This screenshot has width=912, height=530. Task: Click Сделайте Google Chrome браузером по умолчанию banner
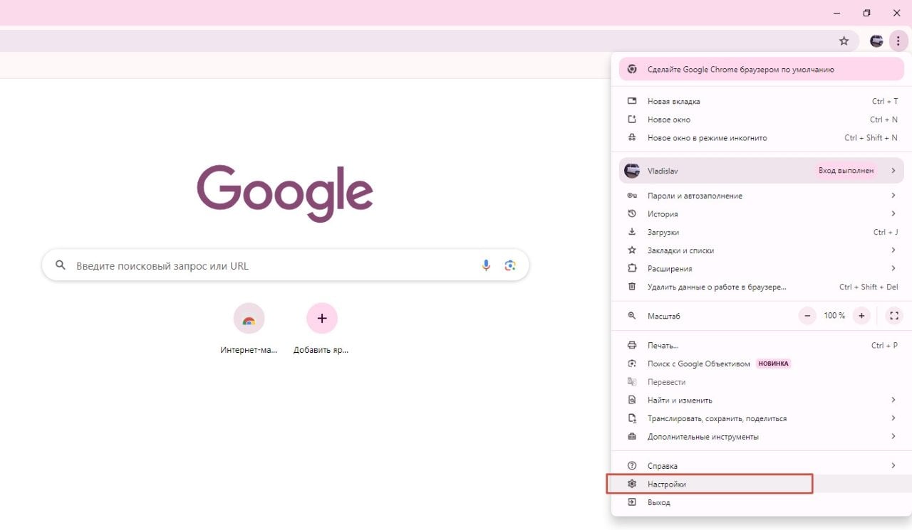[x=762, y=70]
